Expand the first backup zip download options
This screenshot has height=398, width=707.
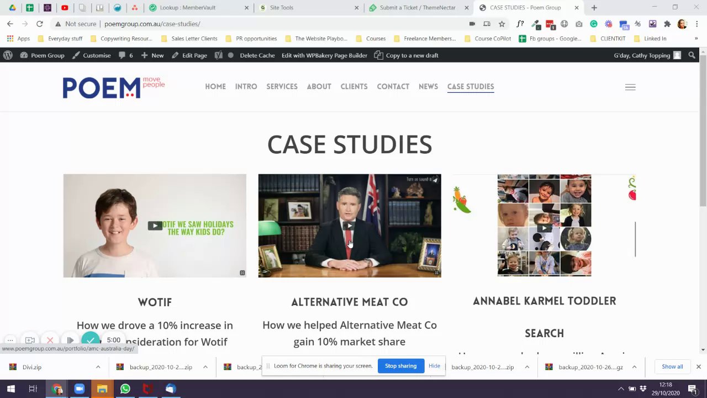click(x=205, y=367)
